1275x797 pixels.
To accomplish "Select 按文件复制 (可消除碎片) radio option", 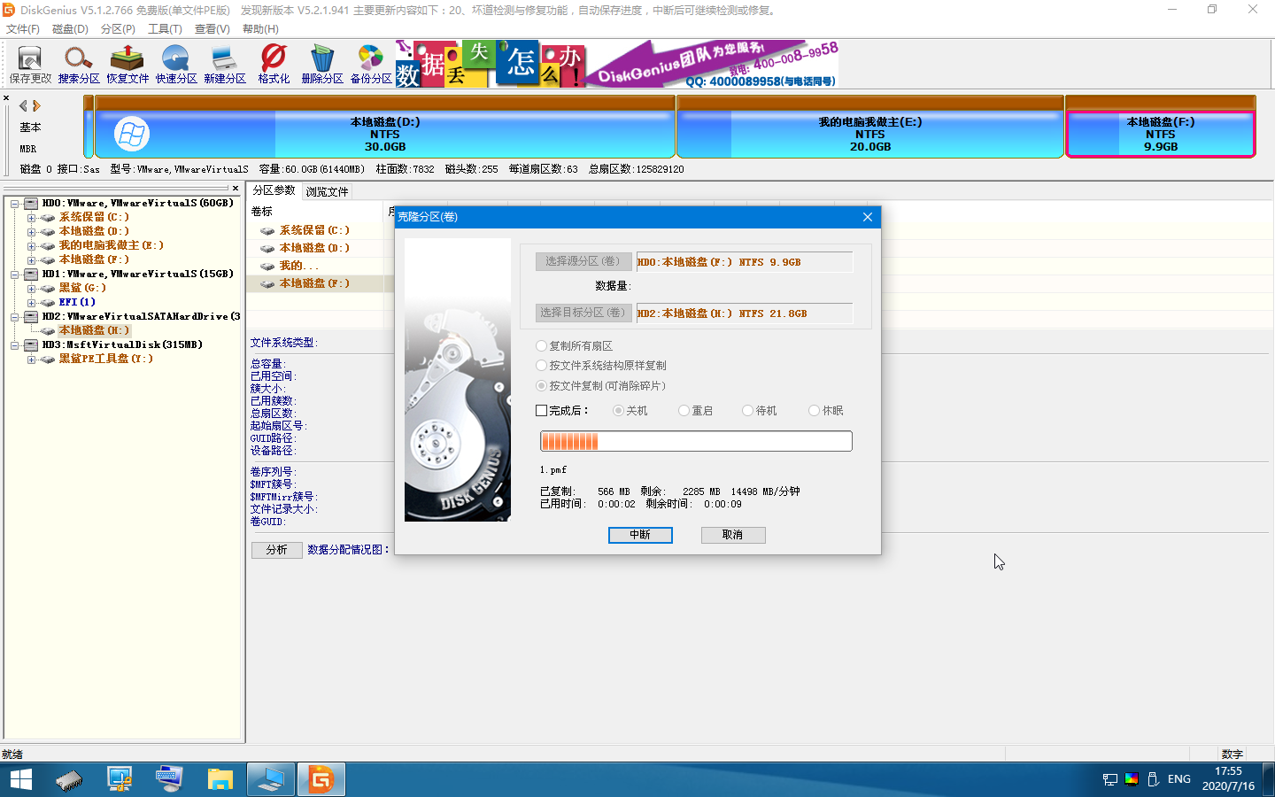I will [x=601, y=386].
